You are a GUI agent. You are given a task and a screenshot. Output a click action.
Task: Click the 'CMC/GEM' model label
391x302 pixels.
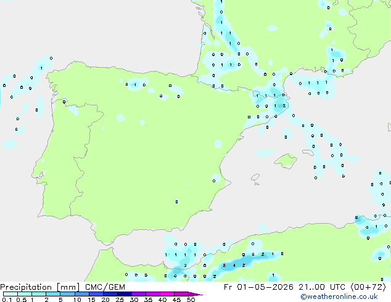coord(105,287)
